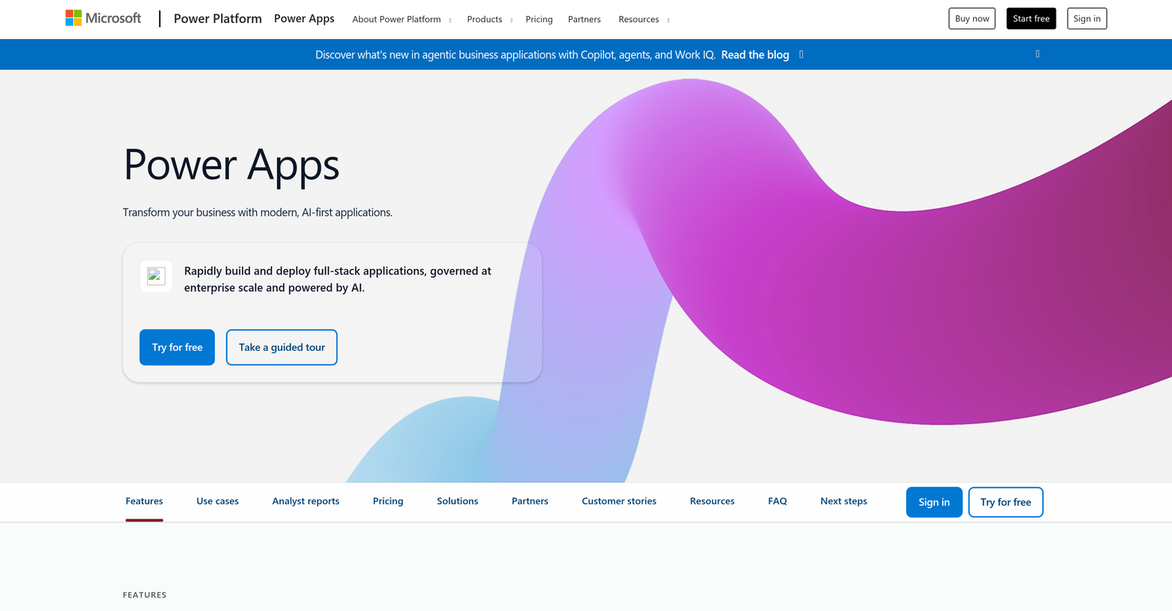Open the Analyst reports tab
Image resolution: width=1172 pixels, height=611 pixels.
306,500
